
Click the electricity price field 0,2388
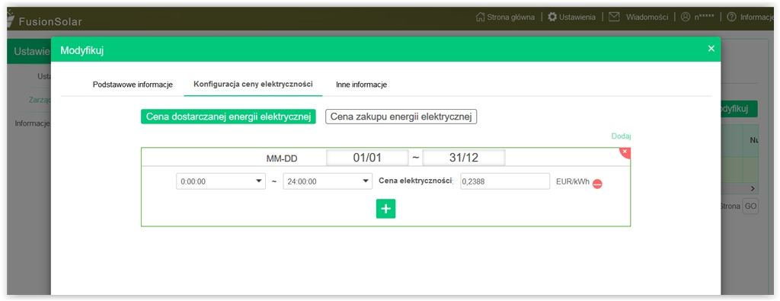click(505, 181)
